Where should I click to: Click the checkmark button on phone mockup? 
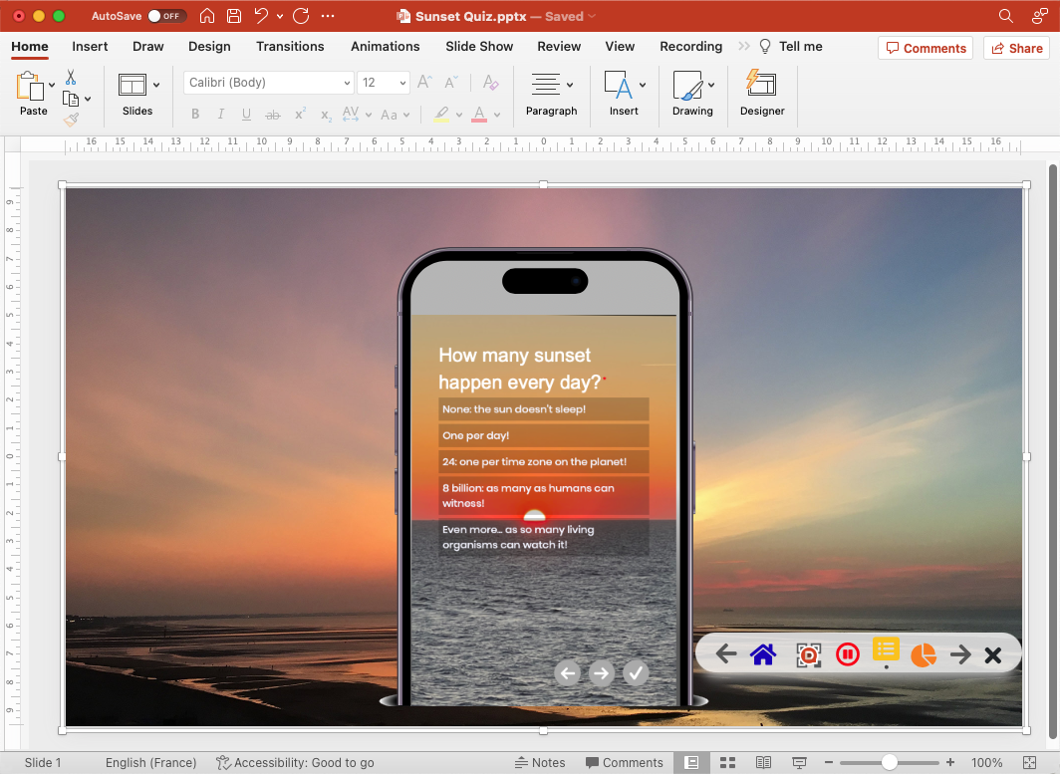click(636, 673)
